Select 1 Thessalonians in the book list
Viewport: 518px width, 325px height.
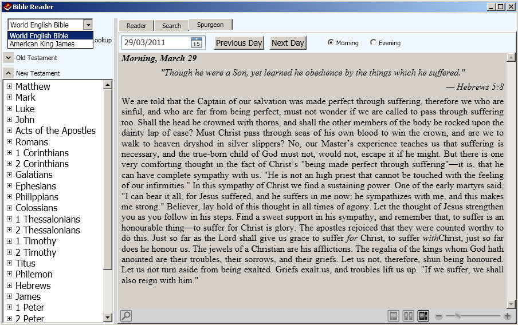(48, 219)
